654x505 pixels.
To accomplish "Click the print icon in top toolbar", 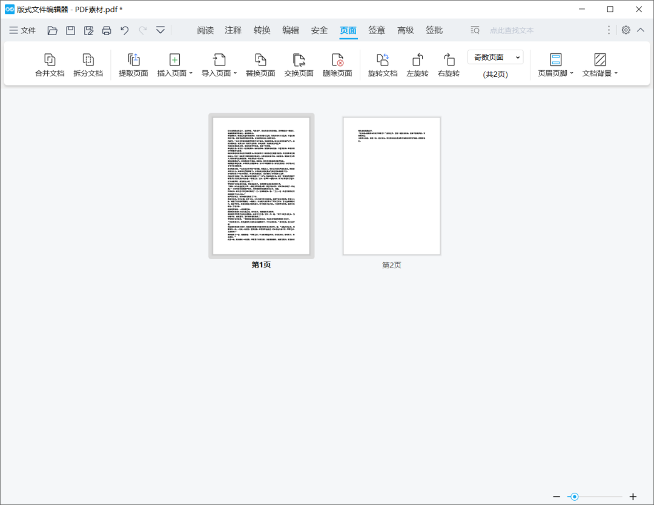I will pyautogui.click(x=107, y=30).
